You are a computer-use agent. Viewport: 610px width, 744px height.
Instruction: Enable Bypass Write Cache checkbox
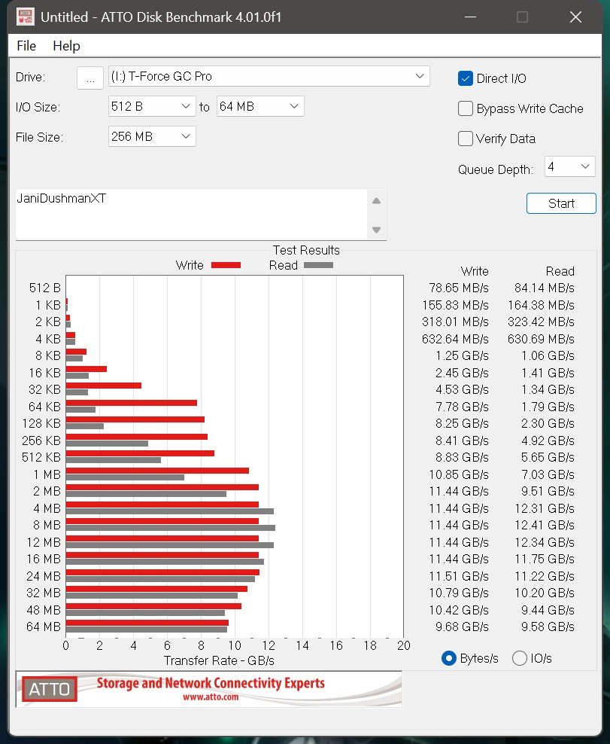coord(466,108)
